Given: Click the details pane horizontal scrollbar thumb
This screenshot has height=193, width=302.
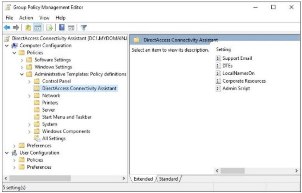Looking at the screenshot, I should tap(232, 171).
